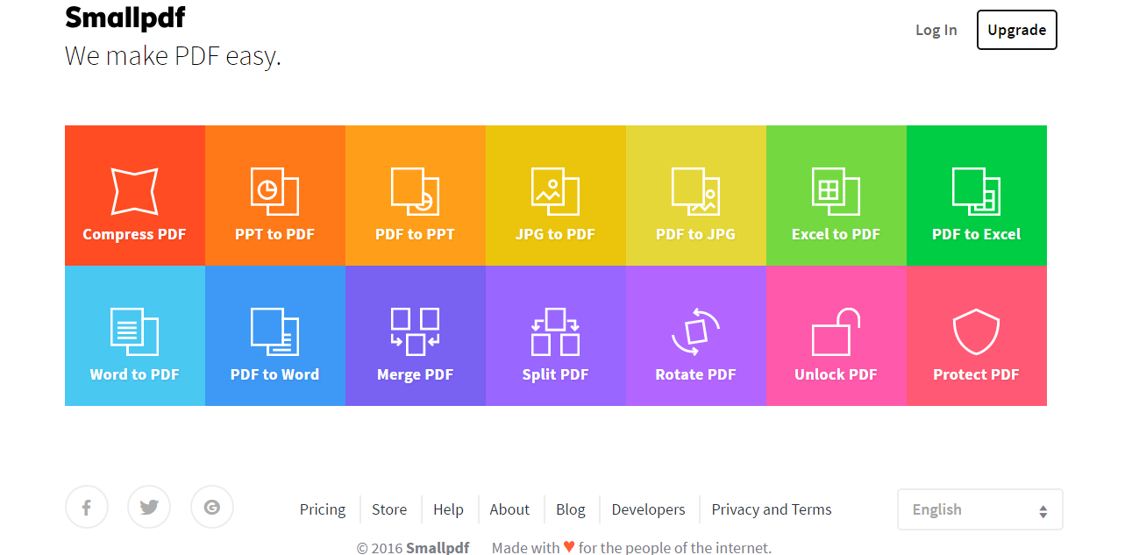
Task: Select the Excel to PDF tool
Action: coord(837,196)
